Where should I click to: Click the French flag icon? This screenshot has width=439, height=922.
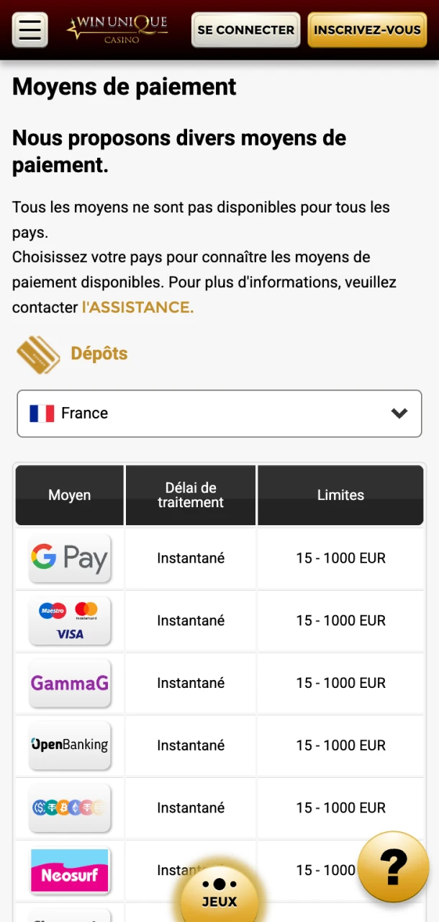click(x=42, y=413)
